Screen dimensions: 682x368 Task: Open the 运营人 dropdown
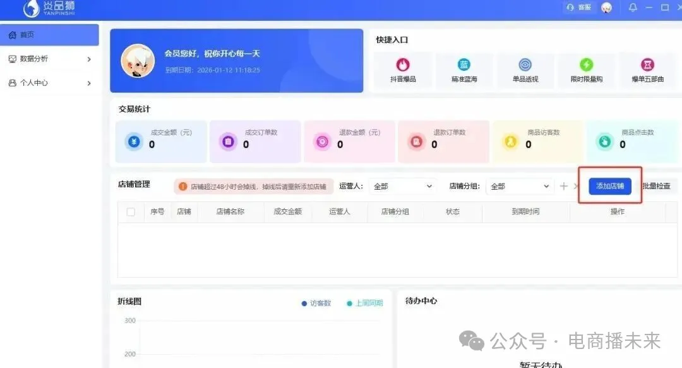tap(403, 187)
